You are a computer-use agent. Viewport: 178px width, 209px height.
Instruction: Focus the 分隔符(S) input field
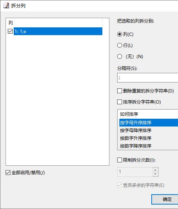point(148,78)
